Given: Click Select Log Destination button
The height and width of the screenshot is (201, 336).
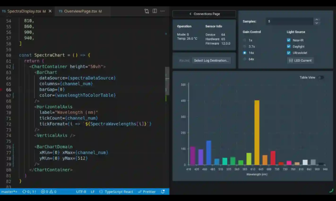Looking at the screenshot, I should 211,61.
